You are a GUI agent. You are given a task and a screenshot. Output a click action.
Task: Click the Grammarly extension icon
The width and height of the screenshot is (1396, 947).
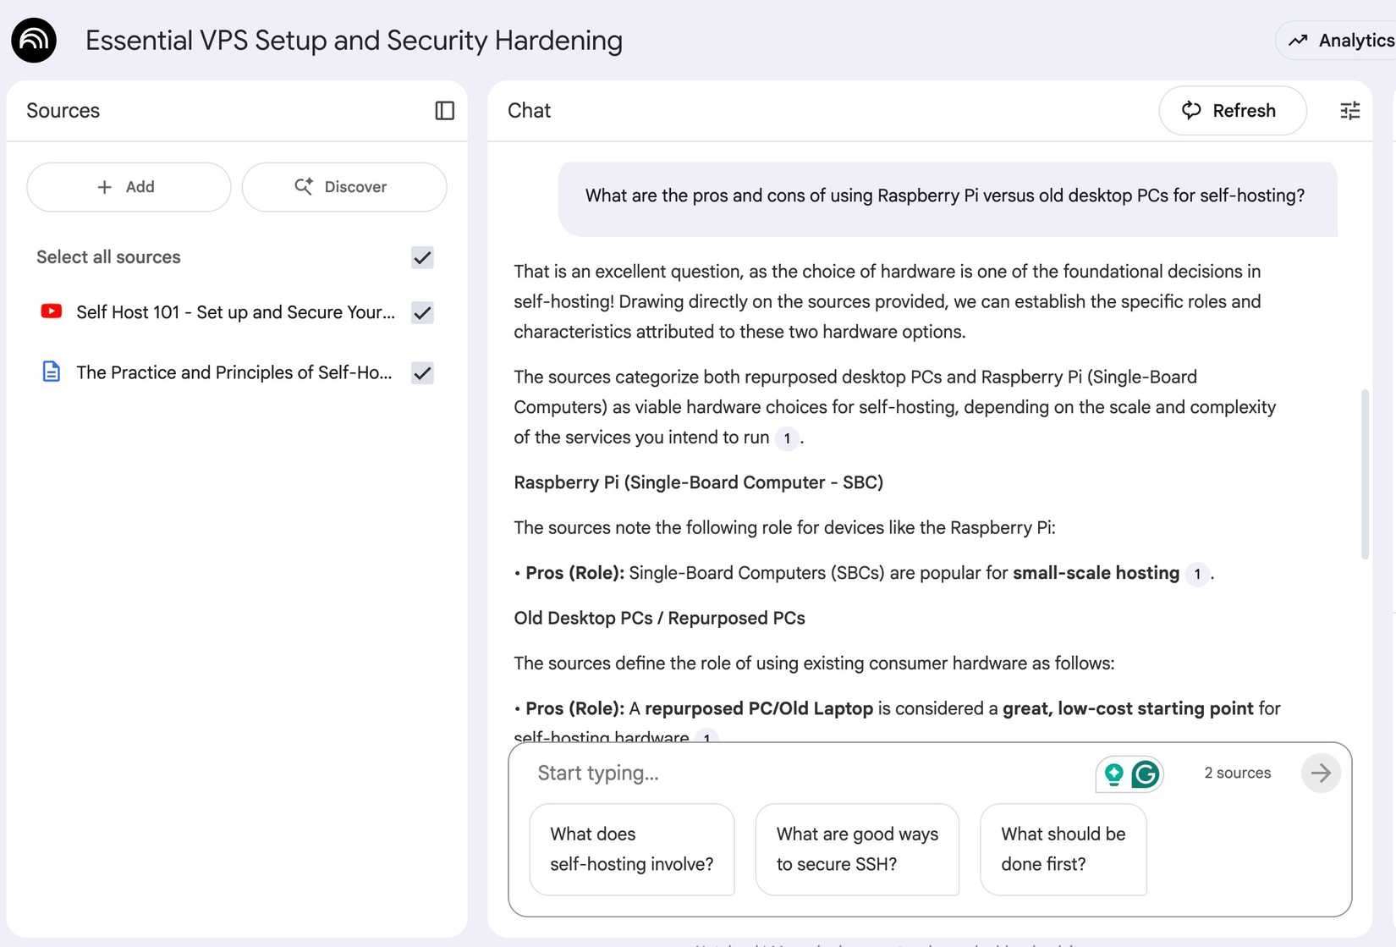[x=1146, y=774]
